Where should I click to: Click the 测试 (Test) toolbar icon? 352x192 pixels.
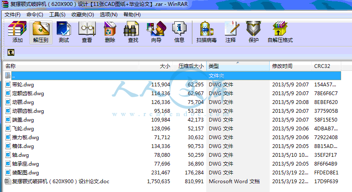64,29
